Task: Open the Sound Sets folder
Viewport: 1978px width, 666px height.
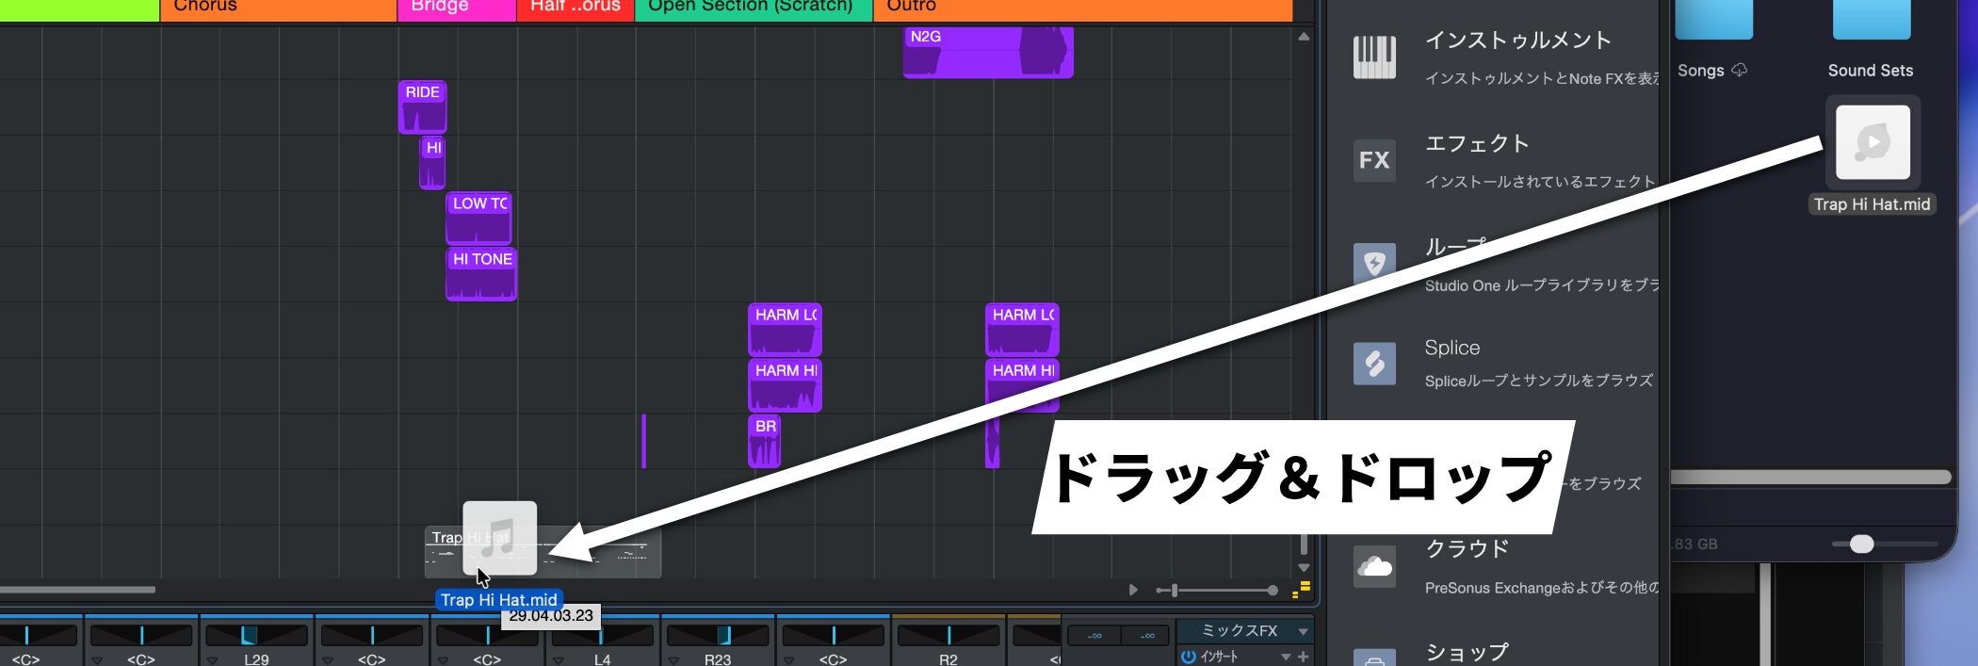Action: click(x=1871, y=19)
